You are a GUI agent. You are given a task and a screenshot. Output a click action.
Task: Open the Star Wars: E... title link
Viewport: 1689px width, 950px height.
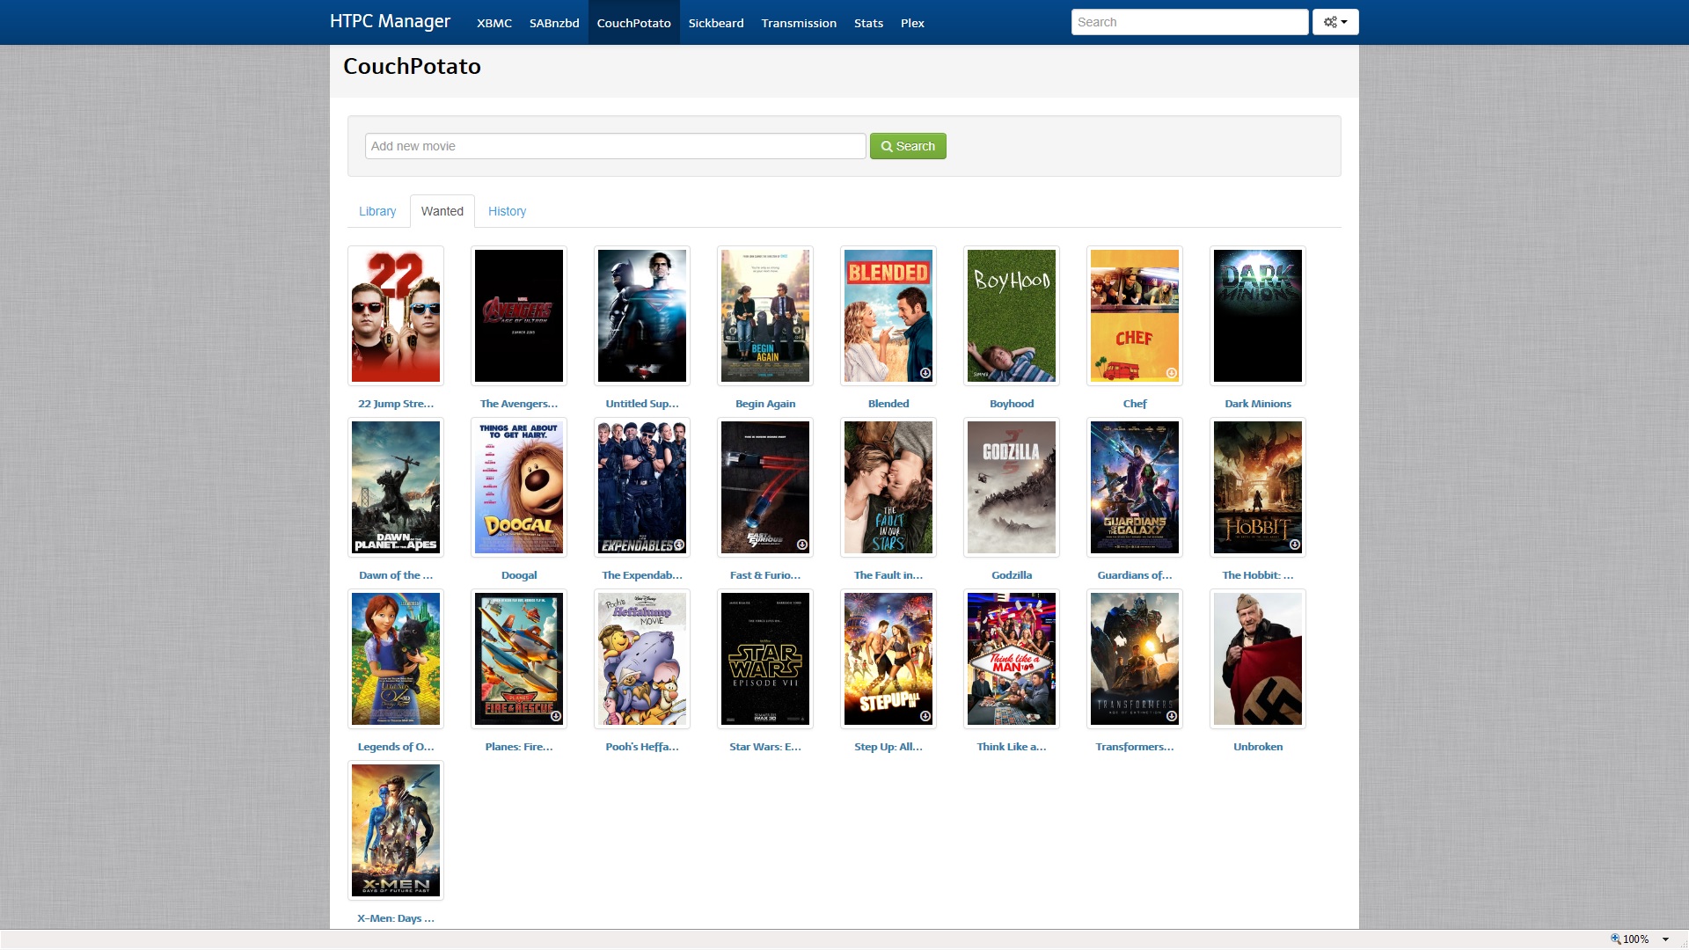coord(765,747)
